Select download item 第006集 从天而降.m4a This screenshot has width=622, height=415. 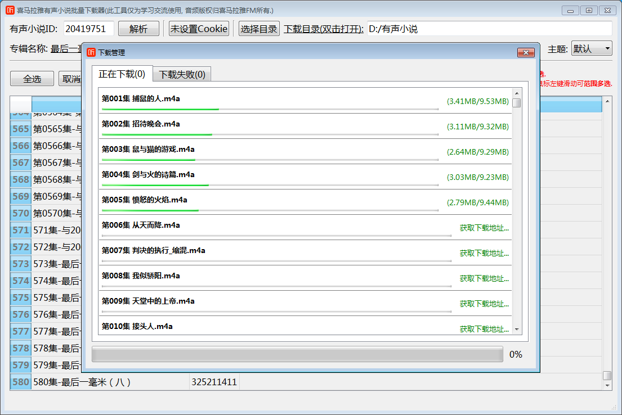305,228
